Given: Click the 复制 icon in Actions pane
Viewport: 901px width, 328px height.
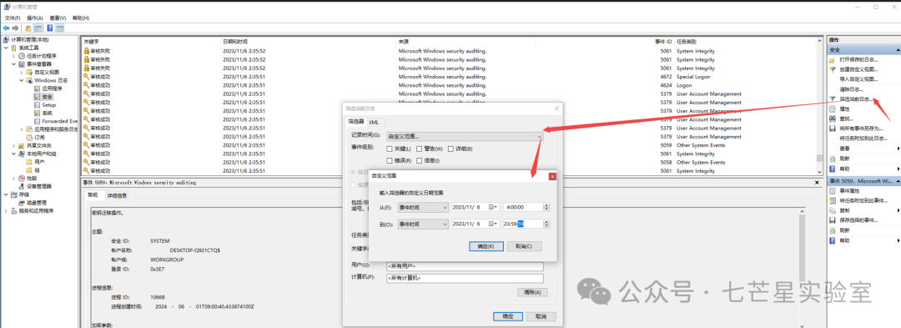Looking at the screenshot, I should [833, 210].
